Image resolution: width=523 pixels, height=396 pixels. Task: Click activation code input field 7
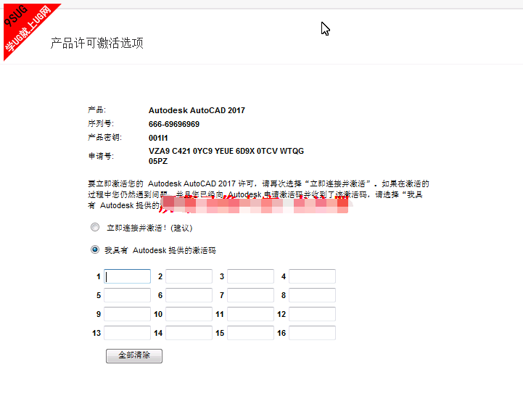251,295
